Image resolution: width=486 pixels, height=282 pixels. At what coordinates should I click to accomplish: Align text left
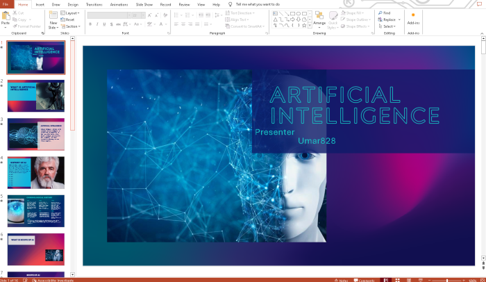tap(176, 24)
